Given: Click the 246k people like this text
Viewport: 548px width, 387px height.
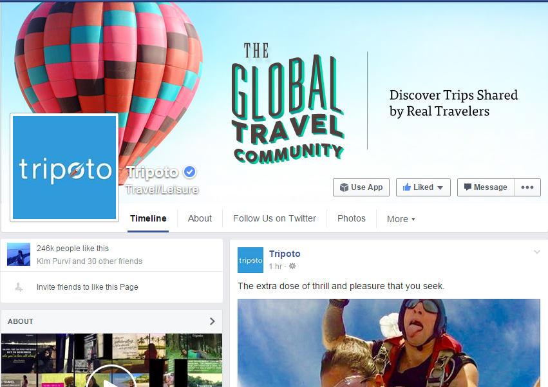Looking at the screenshot, I should click(73, 249).
